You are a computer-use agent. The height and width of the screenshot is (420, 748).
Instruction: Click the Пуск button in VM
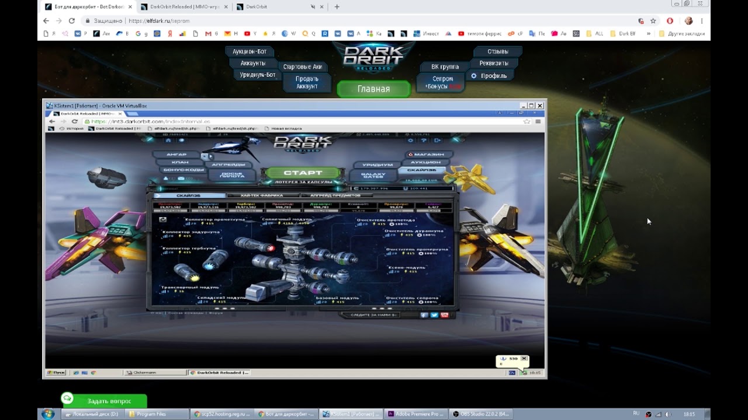click(x=57, y=372)
